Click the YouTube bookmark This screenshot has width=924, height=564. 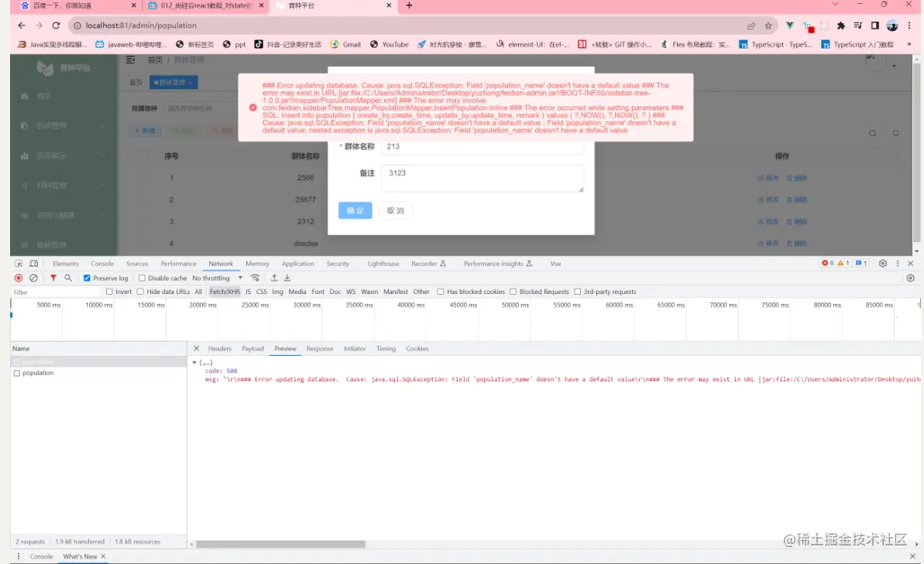(x=389, y=44)
